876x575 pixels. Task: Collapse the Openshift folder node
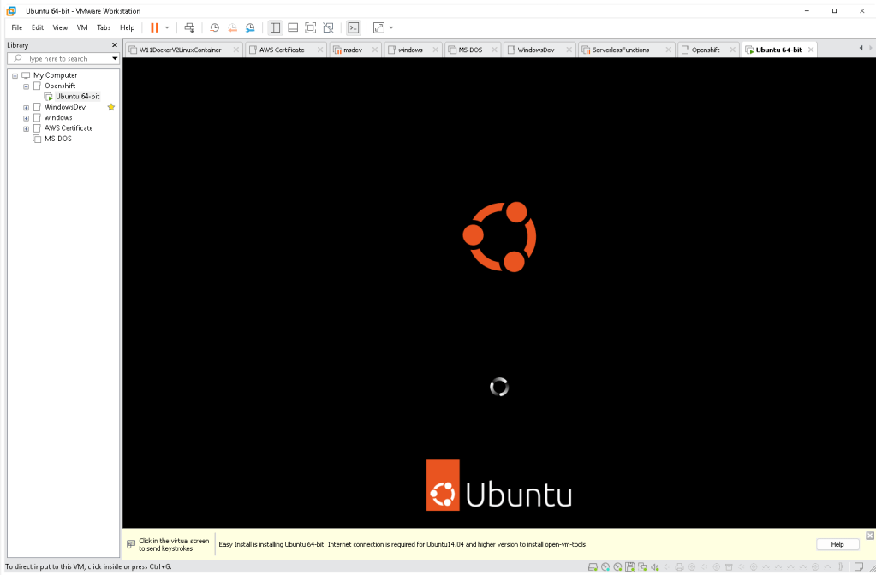[27, 86]
